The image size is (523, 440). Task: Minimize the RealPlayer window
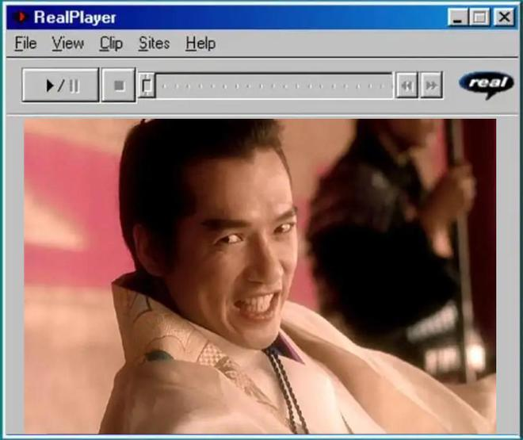pyautogui.click(x=458, y=17)
